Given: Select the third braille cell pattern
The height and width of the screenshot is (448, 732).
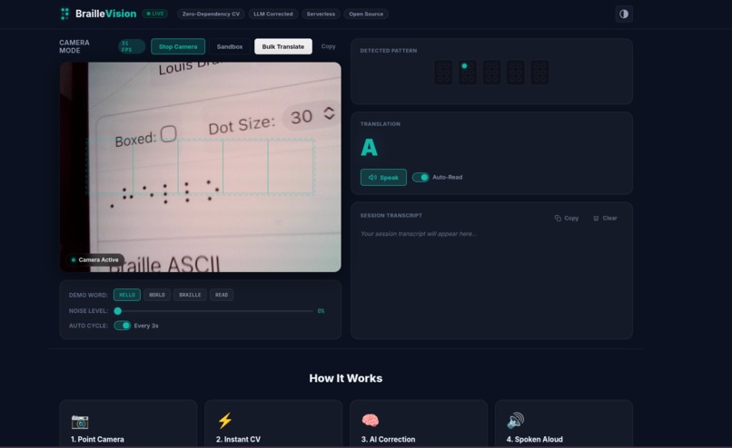Looking at the screenshot, I should (491, 73).
